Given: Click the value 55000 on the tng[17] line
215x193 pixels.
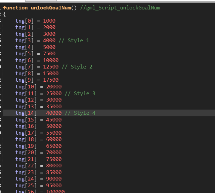Looking at the screenshot, I should coord(54,133).
